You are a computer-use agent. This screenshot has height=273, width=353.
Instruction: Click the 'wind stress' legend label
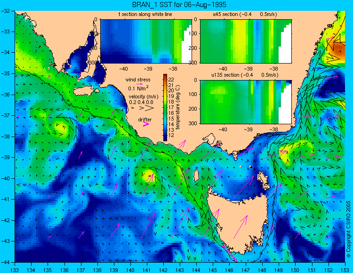click(138, 80)
